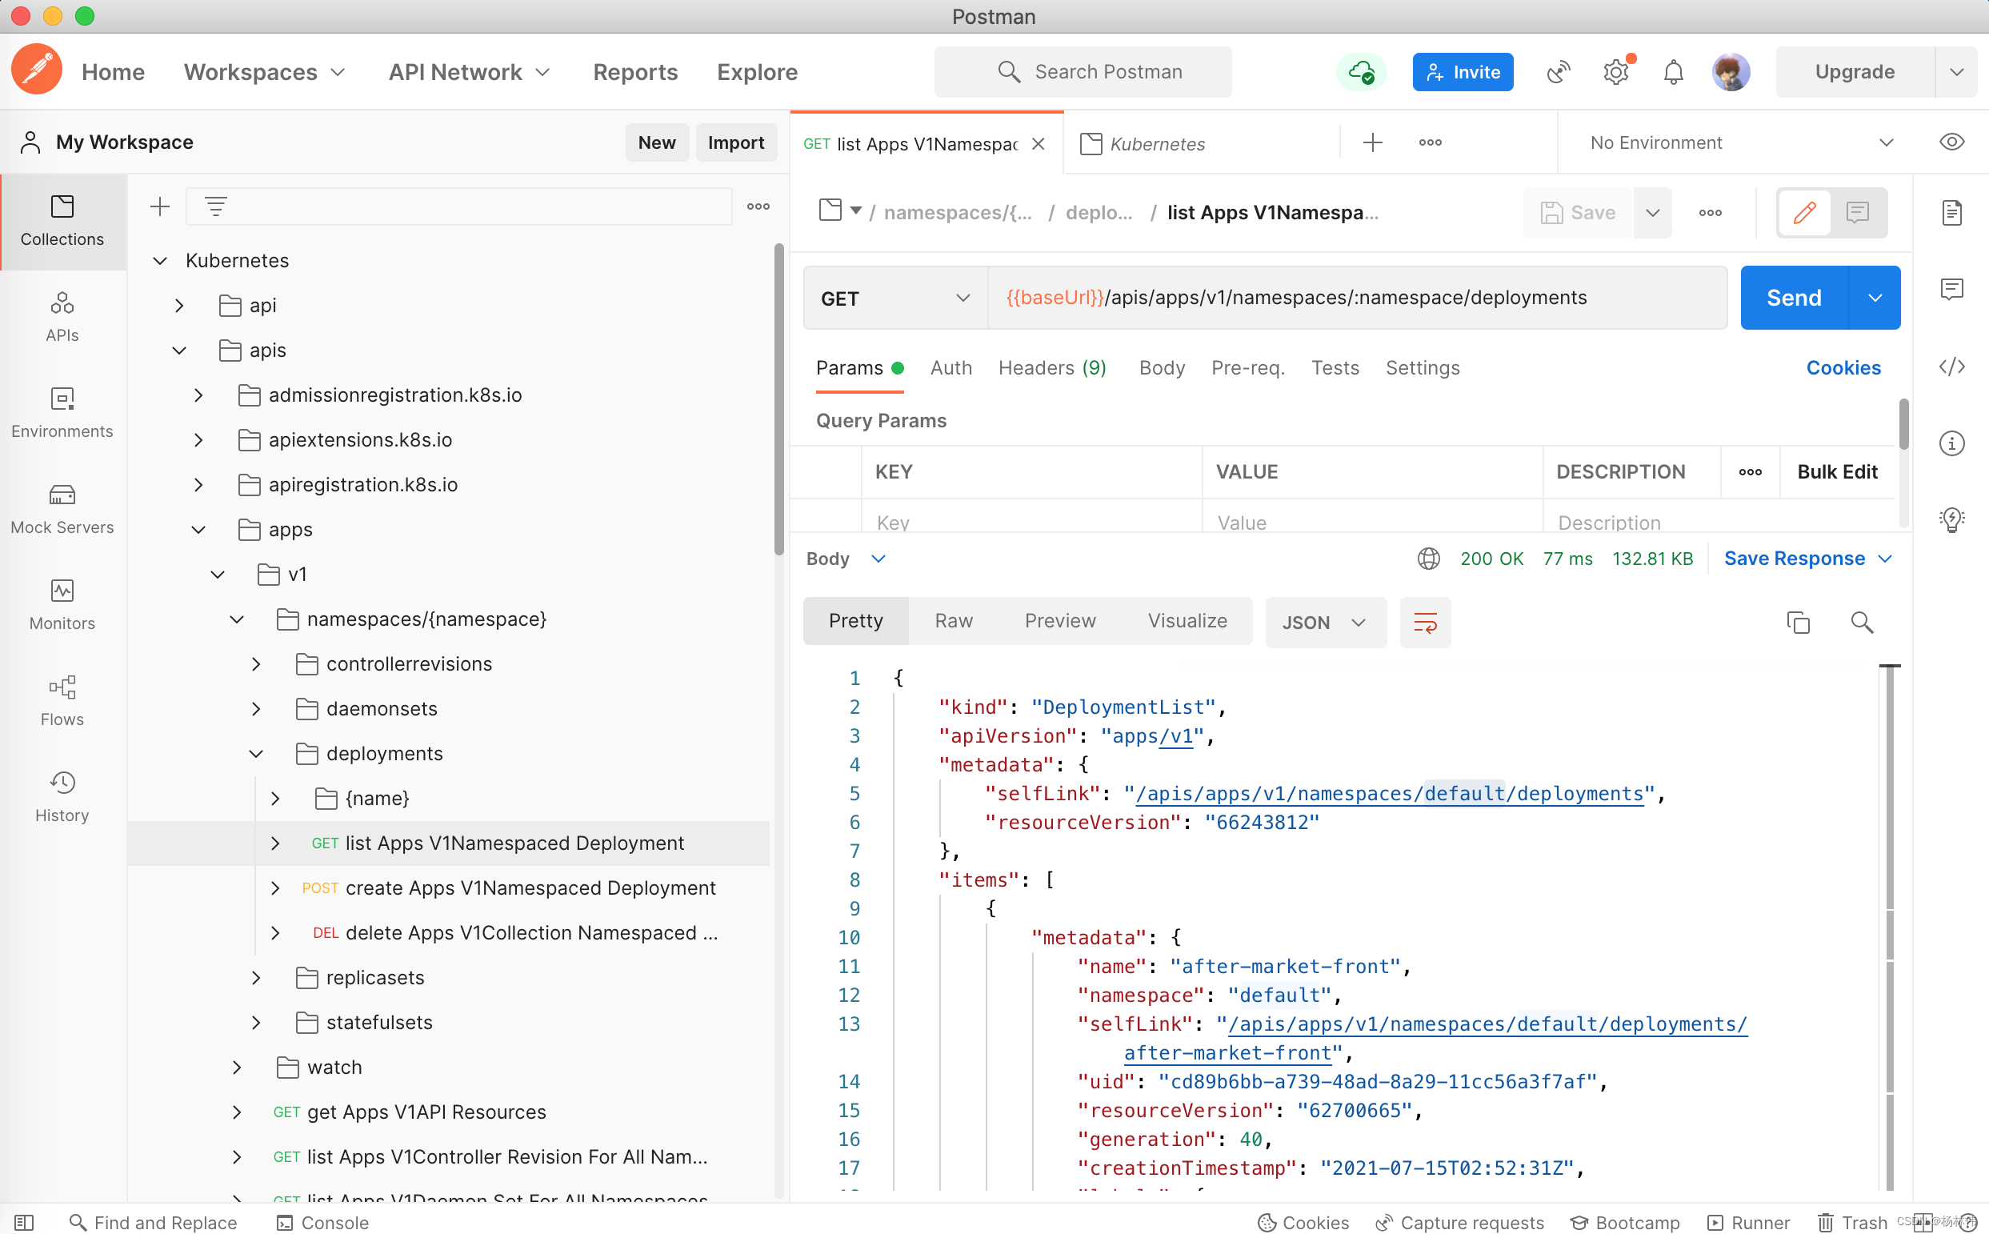
Task: Add a new collection with the plus icon
Action: 160,206
